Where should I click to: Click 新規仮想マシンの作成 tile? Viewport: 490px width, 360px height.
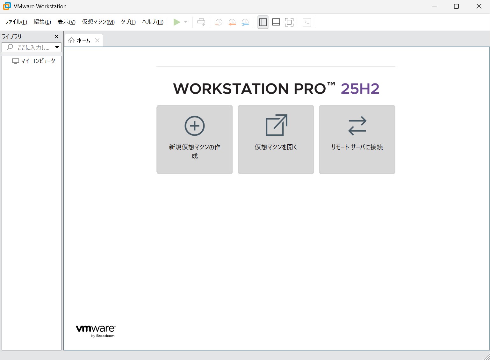pyautogui.click(x=194, y=139)
